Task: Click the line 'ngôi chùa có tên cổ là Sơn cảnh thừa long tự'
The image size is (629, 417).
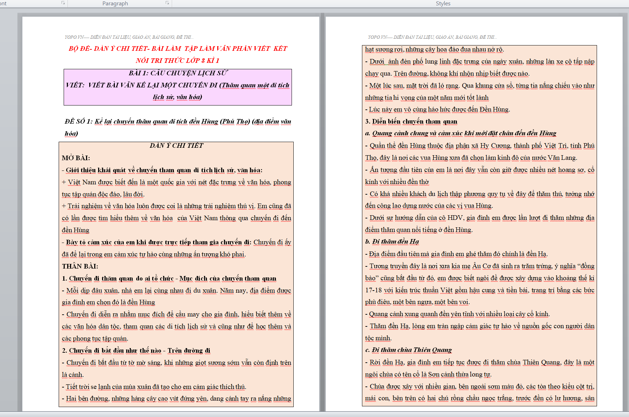Action: [428, 374]
